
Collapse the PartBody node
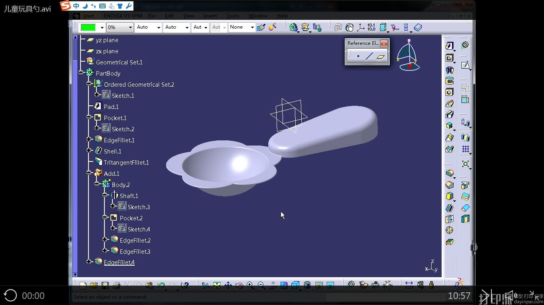coord(81,72)
